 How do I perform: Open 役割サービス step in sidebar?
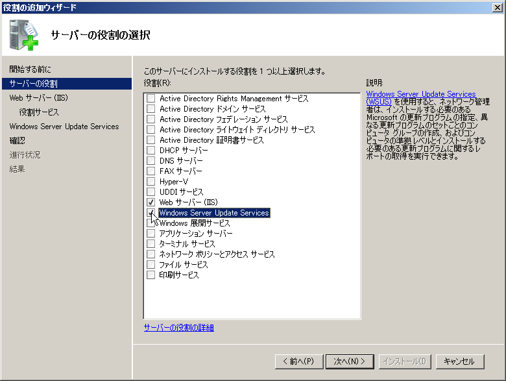(x=39, y=112)
